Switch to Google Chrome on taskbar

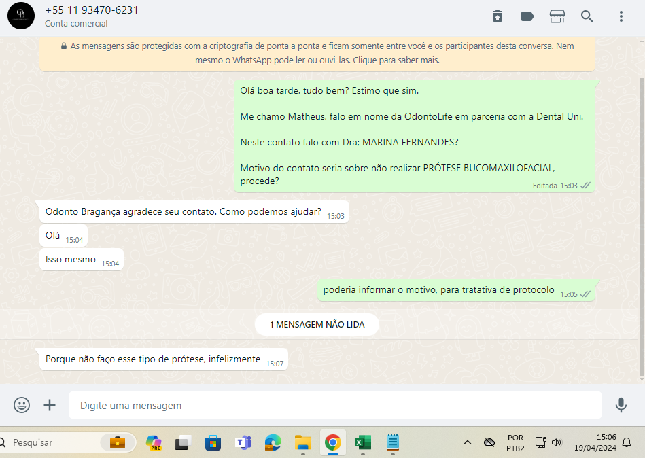333,442
